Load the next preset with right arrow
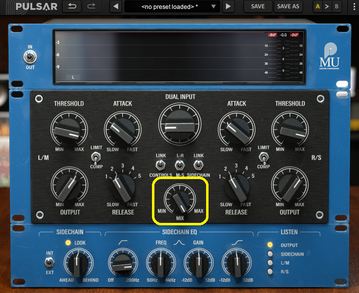 click(228, 6)
